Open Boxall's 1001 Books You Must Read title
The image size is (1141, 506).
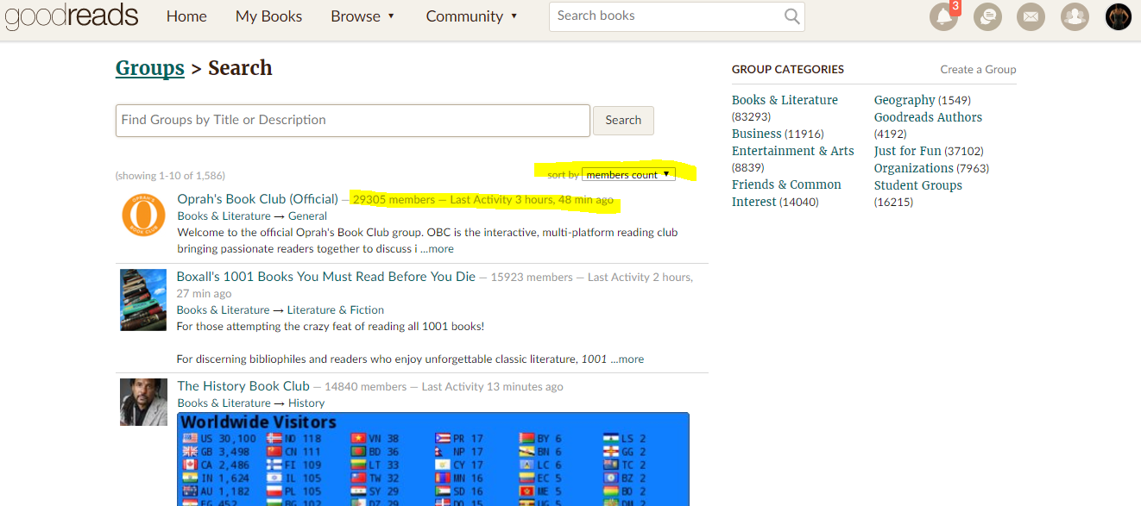click(x=325, y=277)
